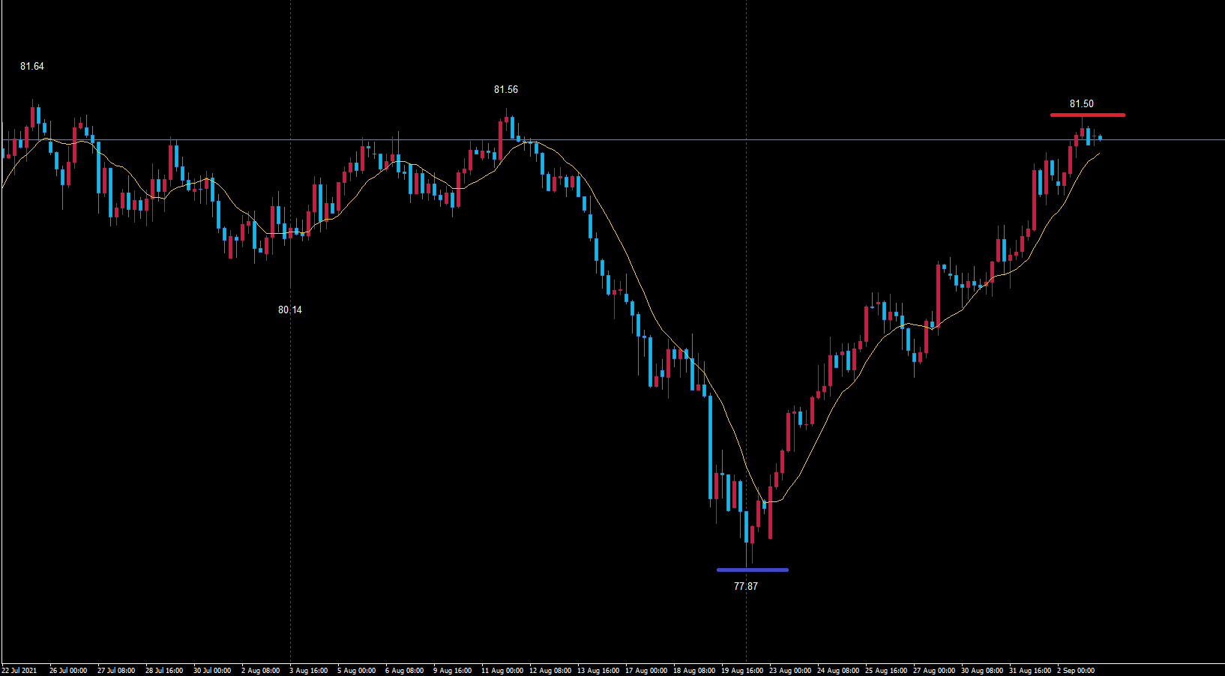Image resolution: width=1225 pixels, height=676 pixels.
Task: Click the 11 Aug 00:00 time label
Action: tap(502, 671)
